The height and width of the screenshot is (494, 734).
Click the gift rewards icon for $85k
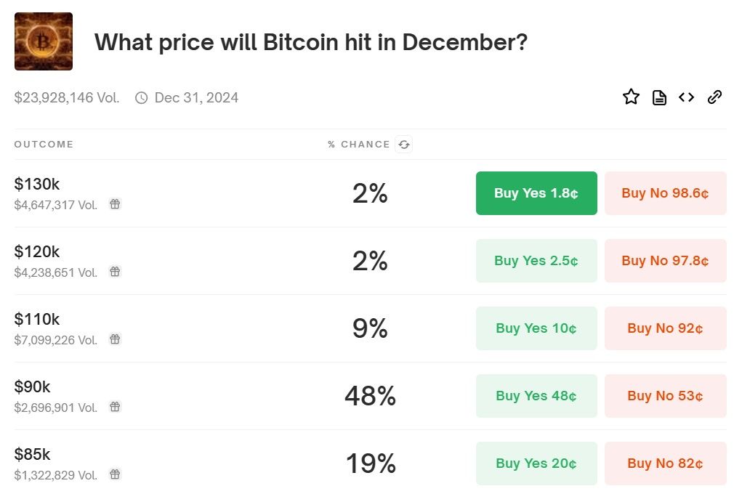pos(115,474)
